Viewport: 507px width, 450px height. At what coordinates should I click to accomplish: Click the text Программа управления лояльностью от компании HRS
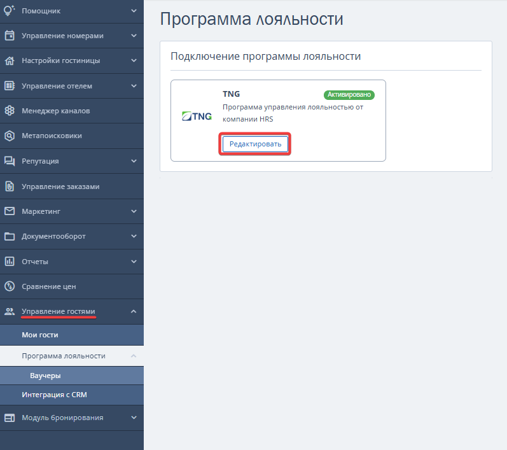[293, 113]
